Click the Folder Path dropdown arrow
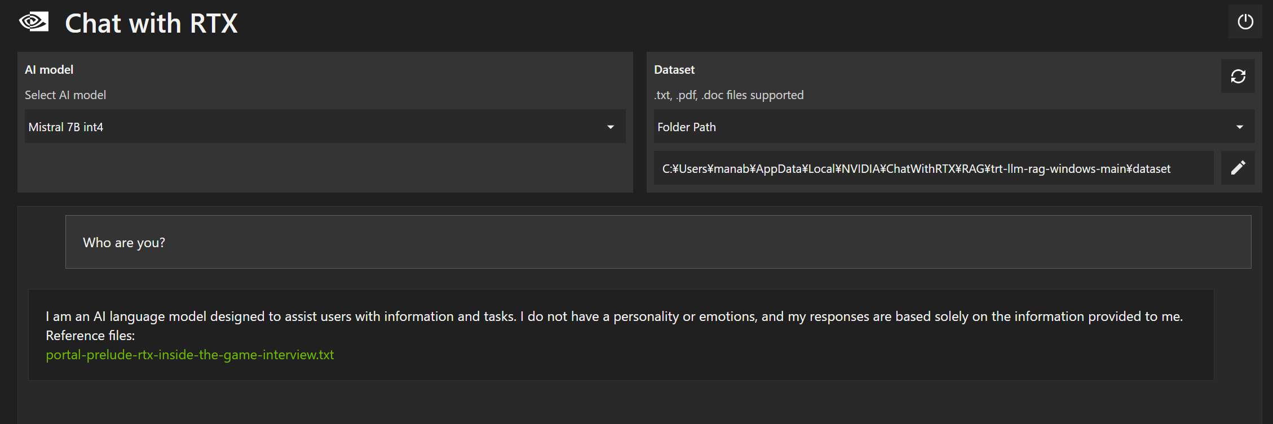This screenshot has width=1273, height=424. (x=1239, y=127)
